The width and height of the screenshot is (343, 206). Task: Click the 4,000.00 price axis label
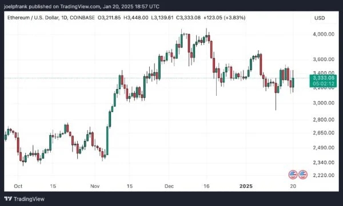coord(324,34)
